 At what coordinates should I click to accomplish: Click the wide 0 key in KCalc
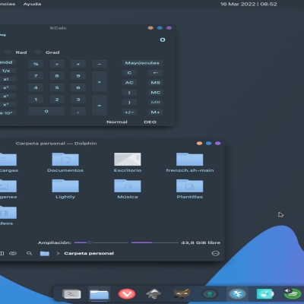pyautogui.click(x=46, y=111)
